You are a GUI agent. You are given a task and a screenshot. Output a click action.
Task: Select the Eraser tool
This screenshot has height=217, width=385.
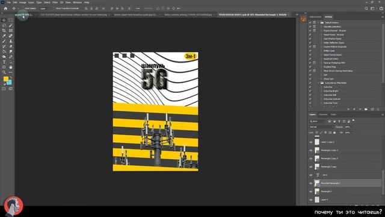[x=11, y=46]
